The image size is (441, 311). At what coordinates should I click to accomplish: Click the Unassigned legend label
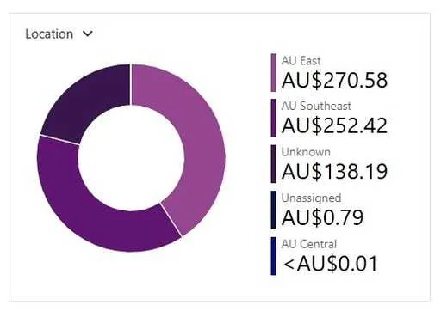[311, 198]
